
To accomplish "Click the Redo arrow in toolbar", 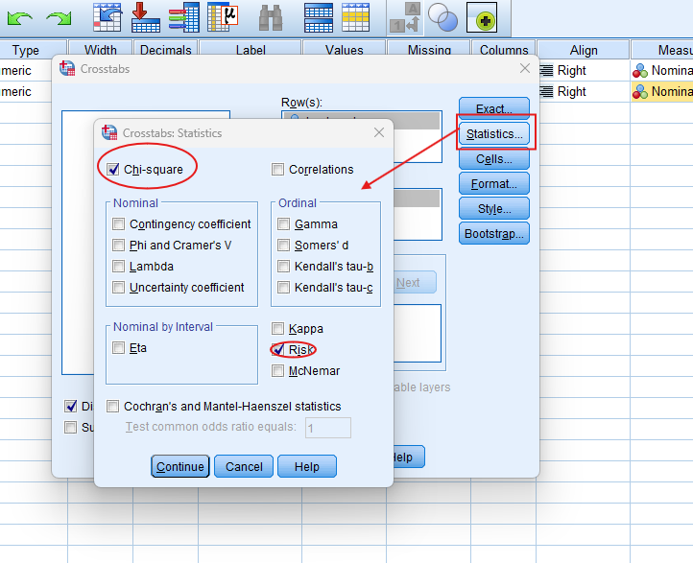I will [x=60, y=17].
